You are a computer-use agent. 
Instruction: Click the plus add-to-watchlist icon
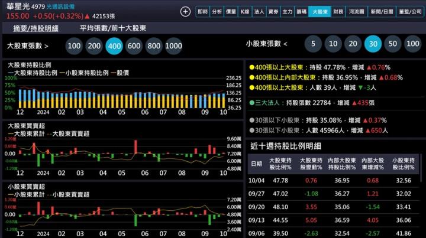(x=185, y=11)
